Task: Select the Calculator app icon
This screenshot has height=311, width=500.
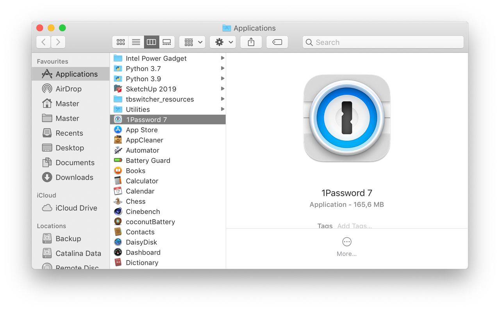Action: coord(118,181)
